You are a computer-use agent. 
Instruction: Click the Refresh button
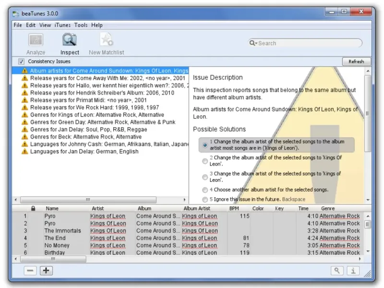click(356, 61)
